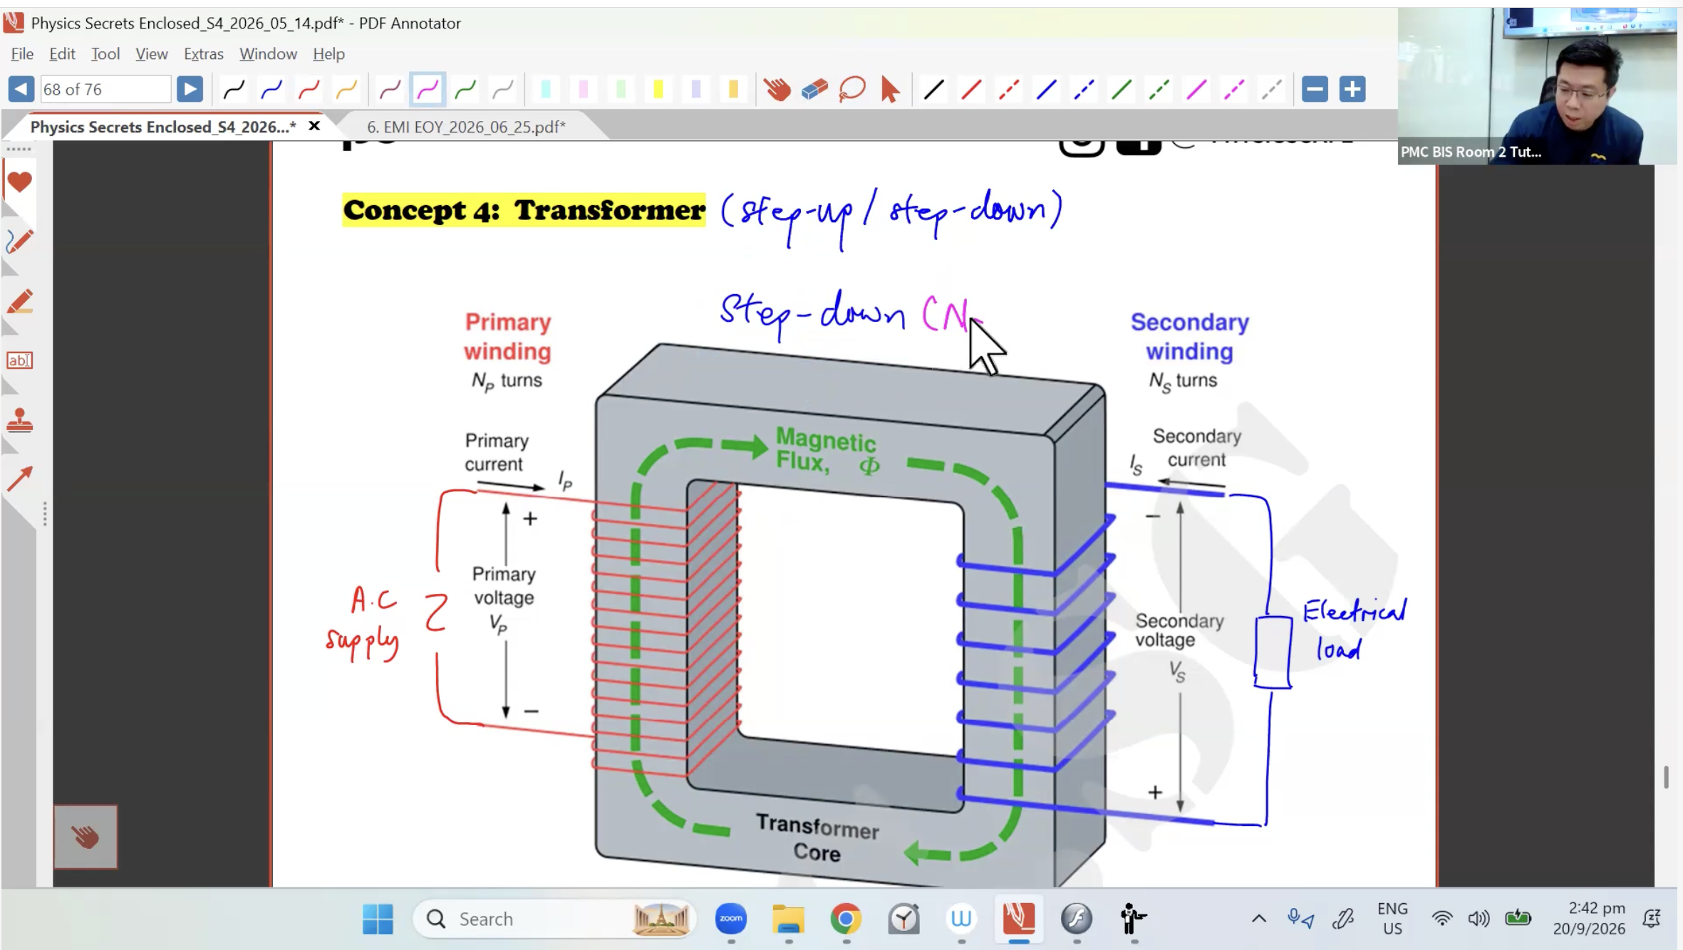Select the active magenta pen preset
Viewport: 1683px width, 950px height.
[x=428, y=89]
